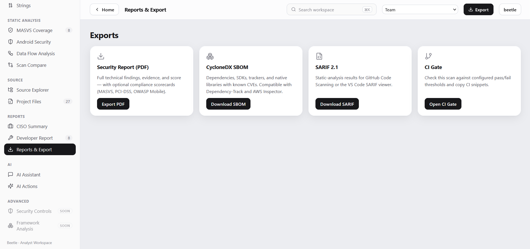The width and height of the screenshot is (530, 249).
Task: Open the Strings sidebar item
Action: (40, 6)
